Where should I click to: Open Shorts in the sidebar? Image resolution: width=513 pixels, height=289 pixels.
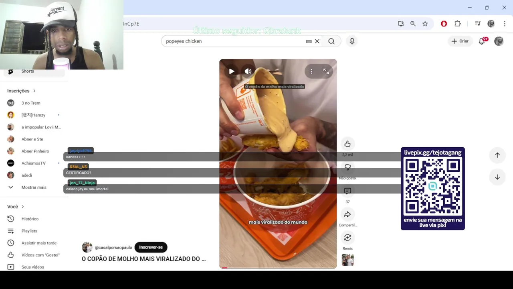click(34, 72)
